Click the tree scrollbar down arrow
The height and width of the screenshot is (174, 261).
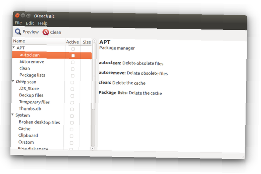pos(92,148)
